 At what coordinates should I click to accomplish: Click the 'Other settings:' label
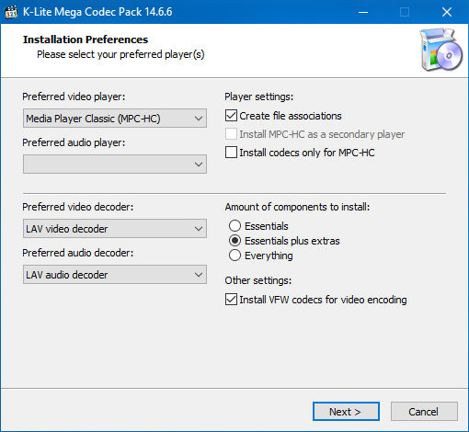coord(258,280)
